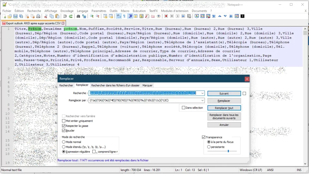This screenshot has width=309, height=174.
Task: Toggle the indent guide toolbar icon
Action: [130, 16]
